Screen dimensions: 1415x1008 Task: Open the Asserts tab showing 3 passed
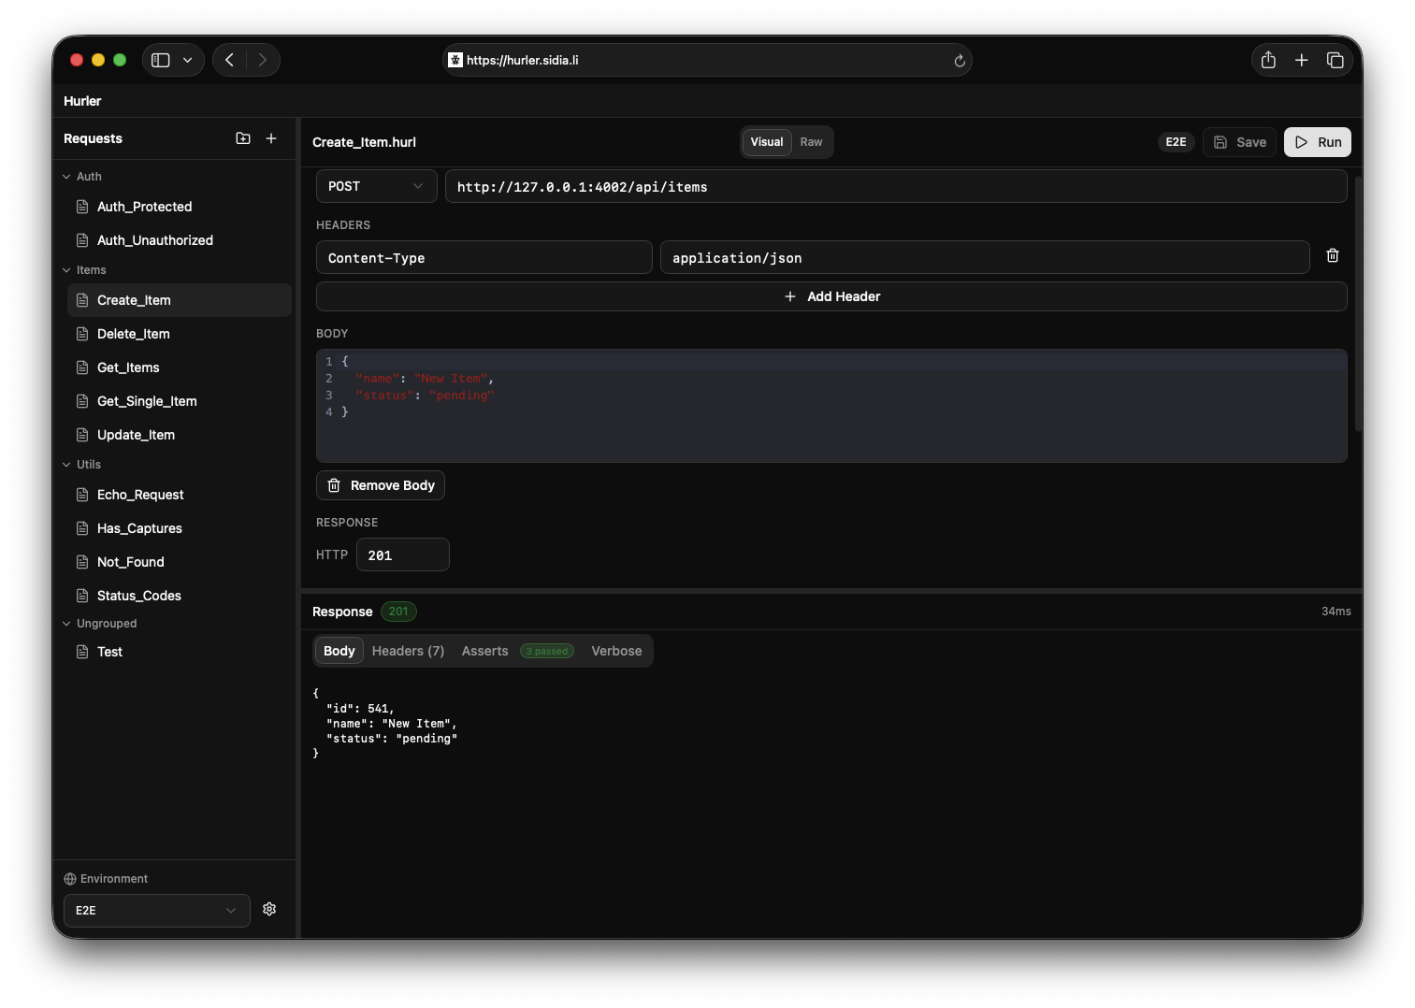(x=484, y=650)
